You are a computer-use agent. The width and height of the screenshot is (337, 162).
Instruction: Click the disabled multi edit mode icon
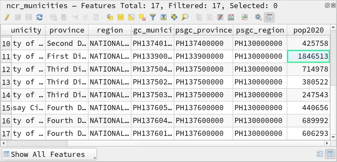pyautogui.click(x=18, y=18)
